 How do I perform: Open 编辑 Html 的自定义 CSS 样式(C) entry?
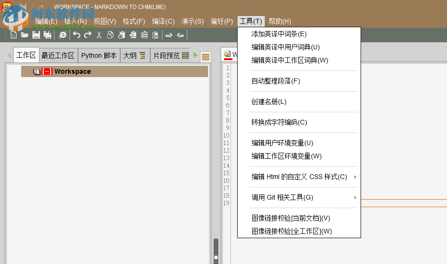[299, 177]
